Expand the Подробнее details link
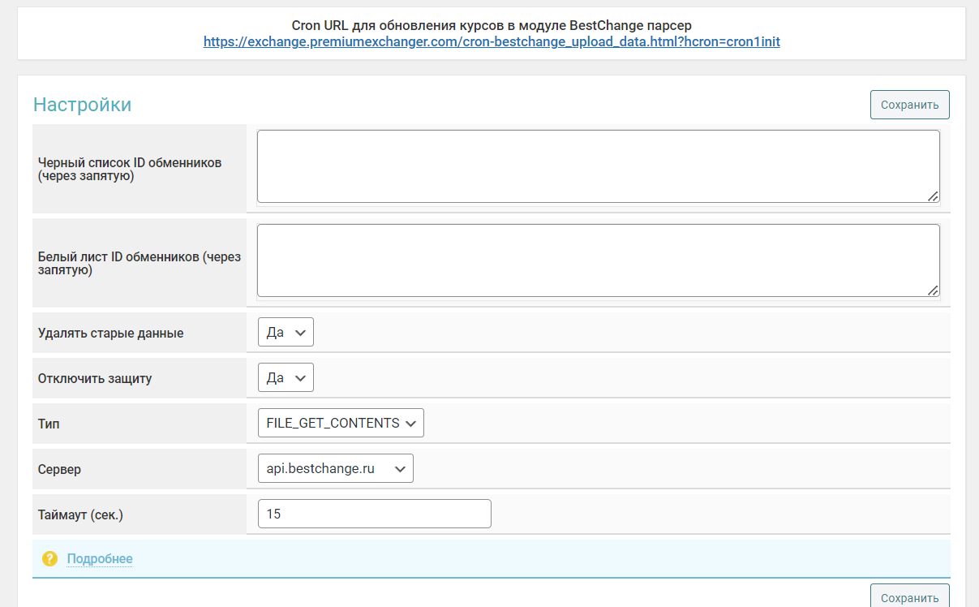 coord(100,559)
